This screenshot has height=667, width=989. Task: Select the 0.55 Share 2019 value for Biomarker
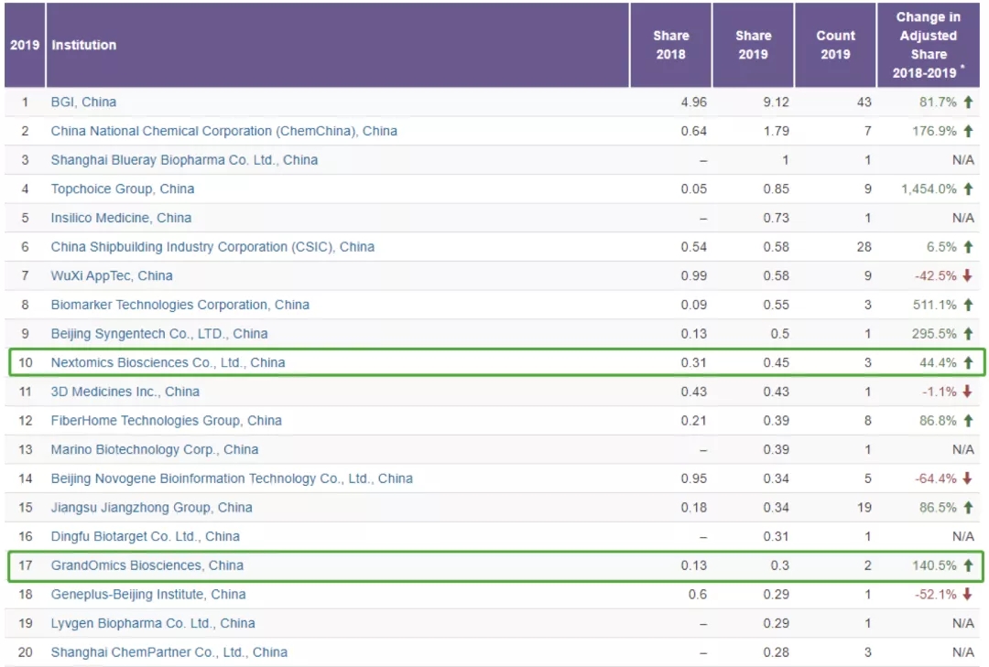(776, 305)
